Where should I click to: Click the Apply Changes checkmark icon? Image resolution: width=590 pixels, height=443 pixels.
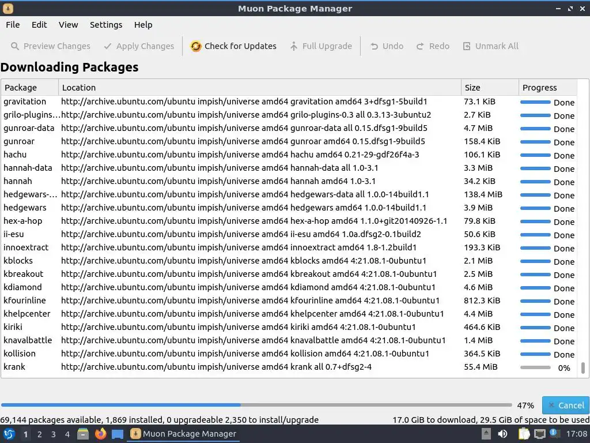[108, 46]
